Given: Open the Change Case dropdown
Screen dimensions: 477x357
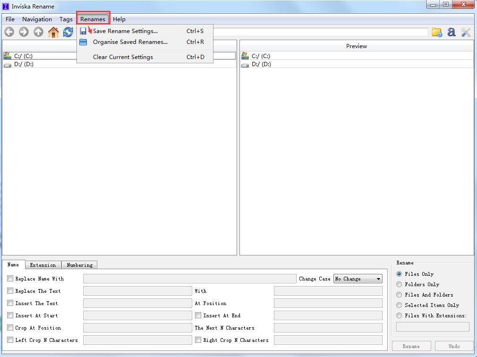Looking at the screenshot, I should [358, 279].
